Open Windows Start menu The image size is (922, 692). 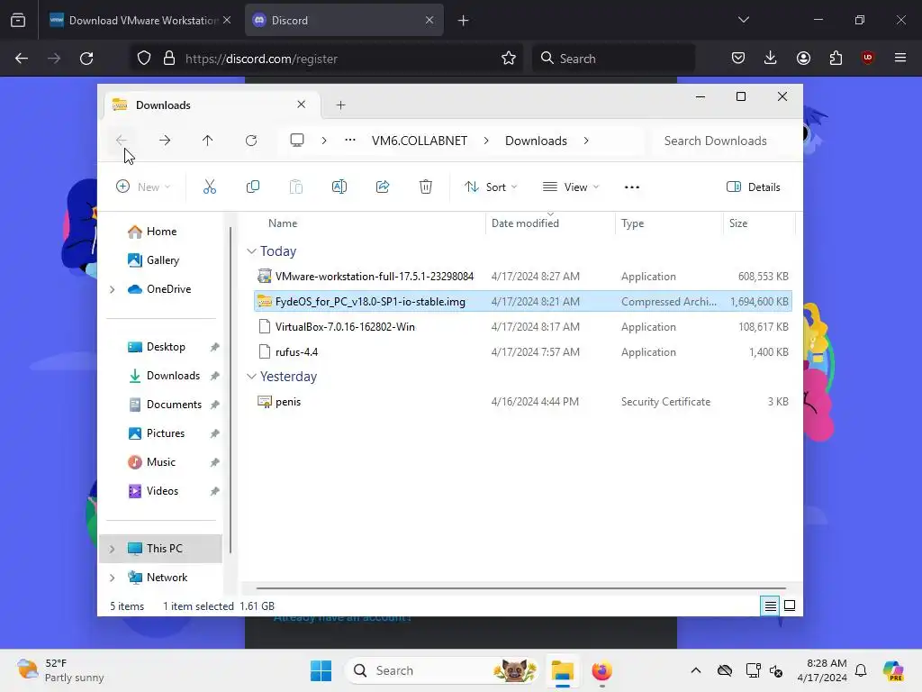coord(321,670)
